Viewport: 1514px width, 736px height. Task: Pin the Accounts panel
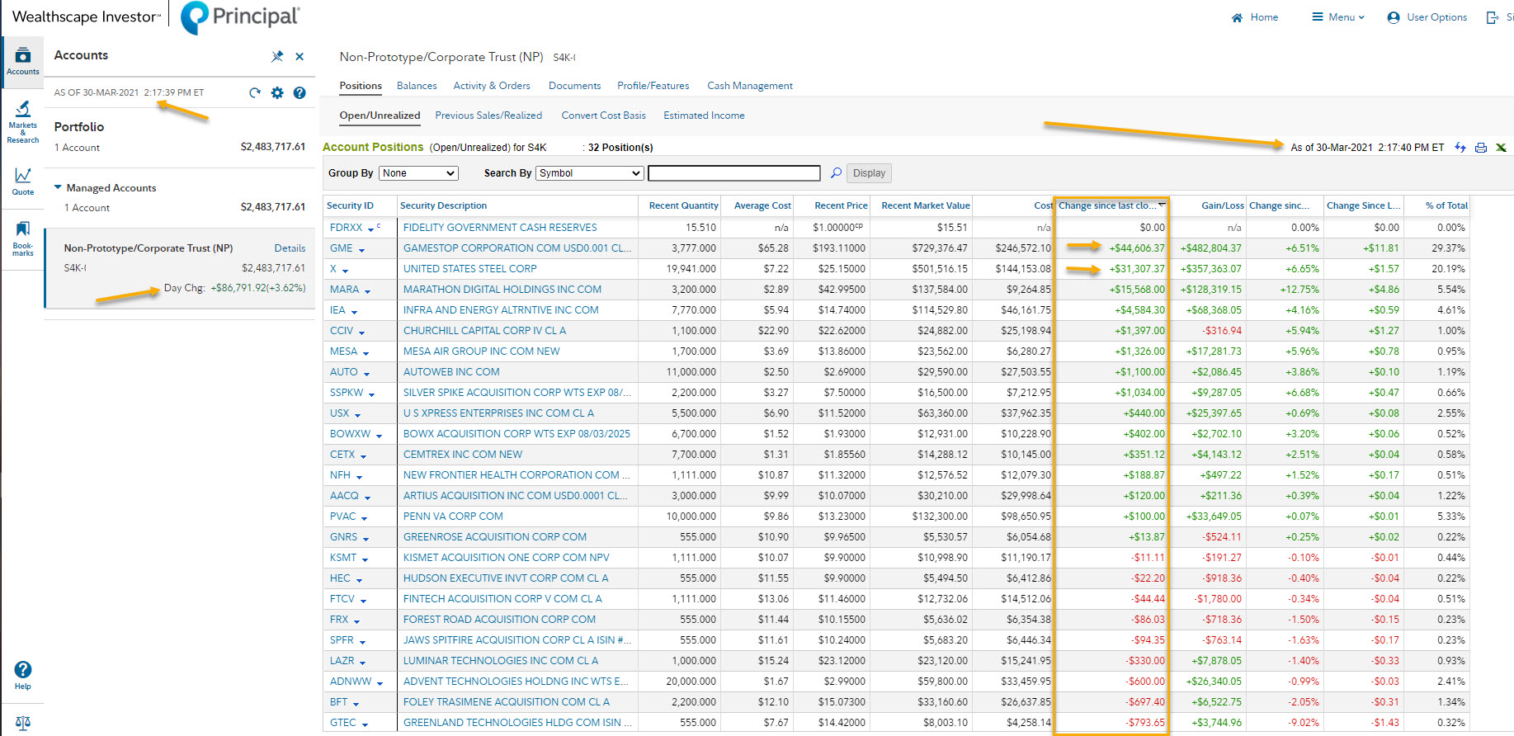tap(277, 56)
